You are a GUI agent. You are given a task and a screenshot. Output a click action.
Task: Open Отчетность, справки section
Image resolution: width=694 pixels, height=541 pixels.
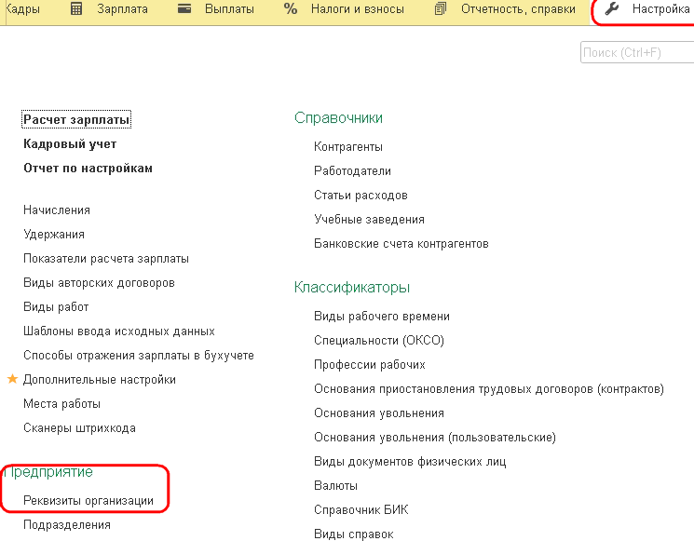(518, 9)
